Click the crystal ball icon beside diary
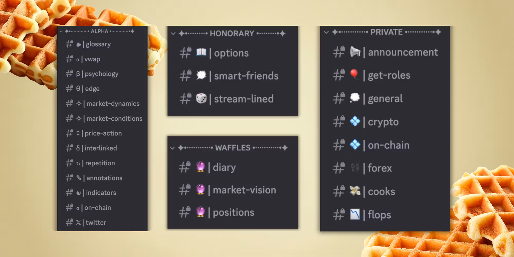514x257 pixels. (200, 167)
